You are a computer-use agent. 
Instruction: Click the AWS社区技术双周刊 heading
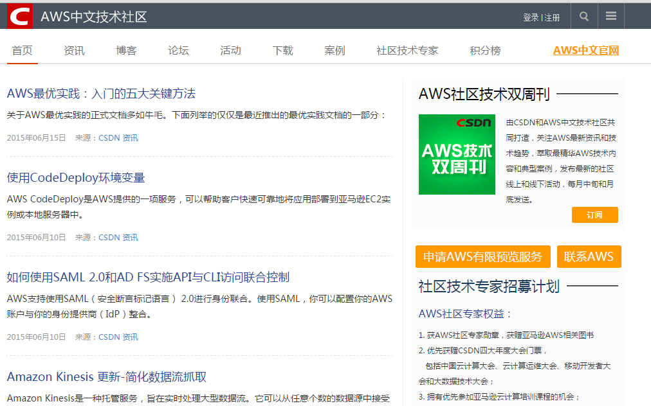(484, 94)
